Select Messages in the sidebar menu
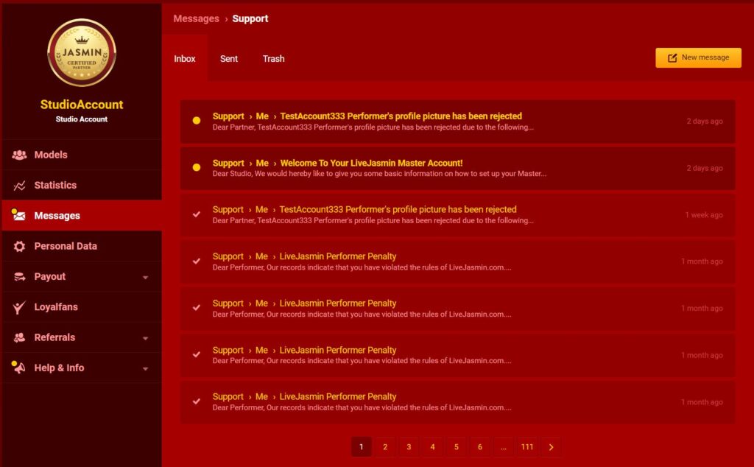Viewport: 754px width, 467px height. tap(82, 216)
